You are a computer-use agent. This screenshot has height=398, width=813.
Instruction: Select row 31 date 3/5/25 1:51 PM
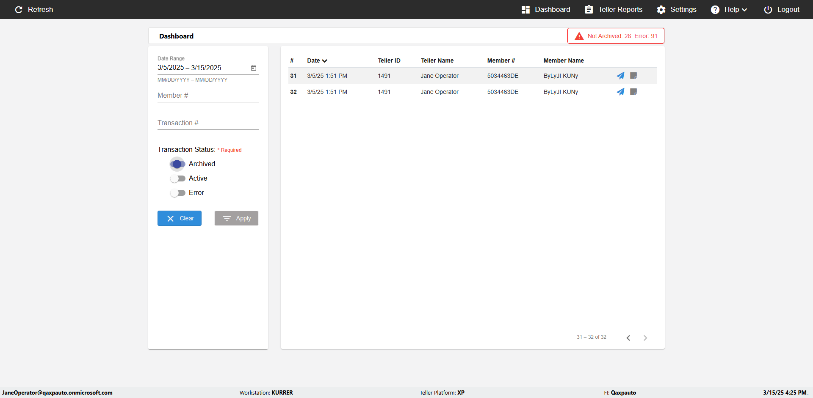[x=327, y=76]
